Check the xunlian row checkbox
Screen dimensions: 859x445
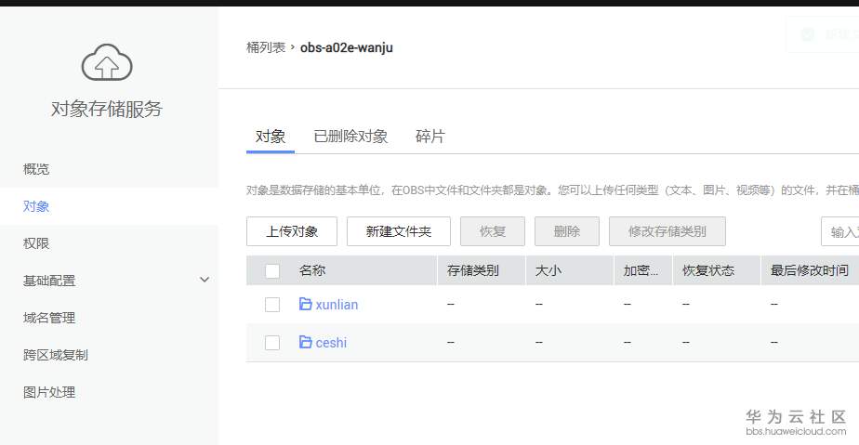272,305
